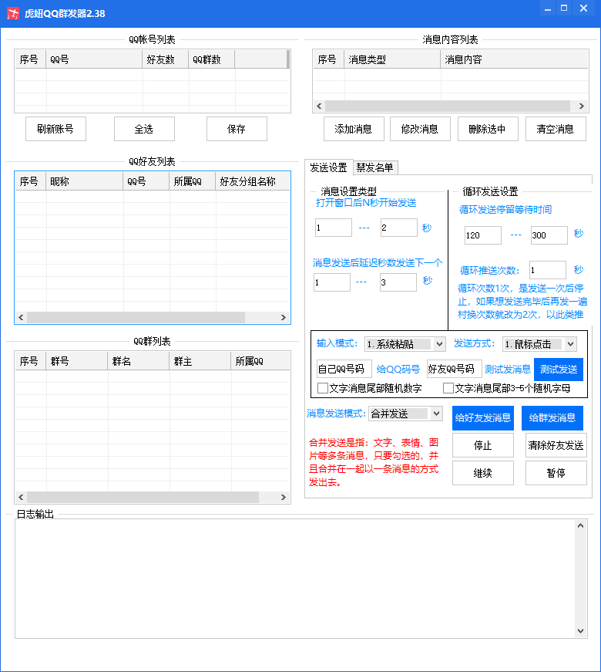The width and height of the screenshot is (601, 672).
Task: Click post-send delay minimum field with 1
Action: (332, 282)
